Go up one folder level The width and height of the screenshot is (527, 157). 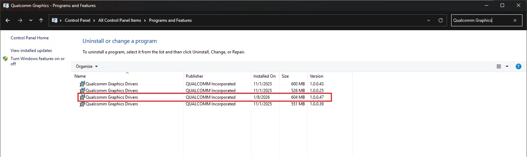tap(41, 20)
